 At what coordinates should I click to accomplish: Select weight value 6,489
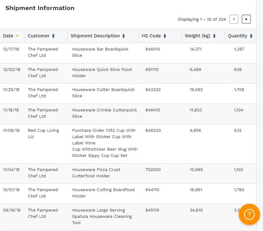click(195, 69)
